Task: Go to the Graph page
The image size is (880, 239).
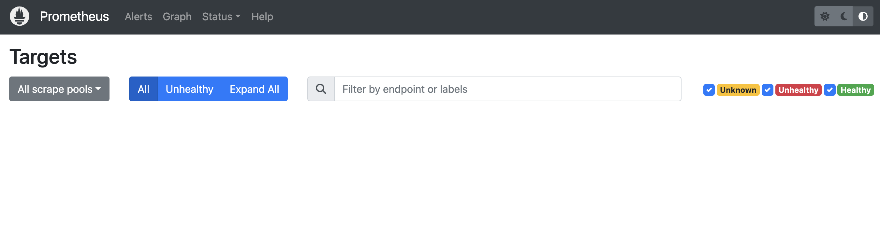Action: click(177, 16)
